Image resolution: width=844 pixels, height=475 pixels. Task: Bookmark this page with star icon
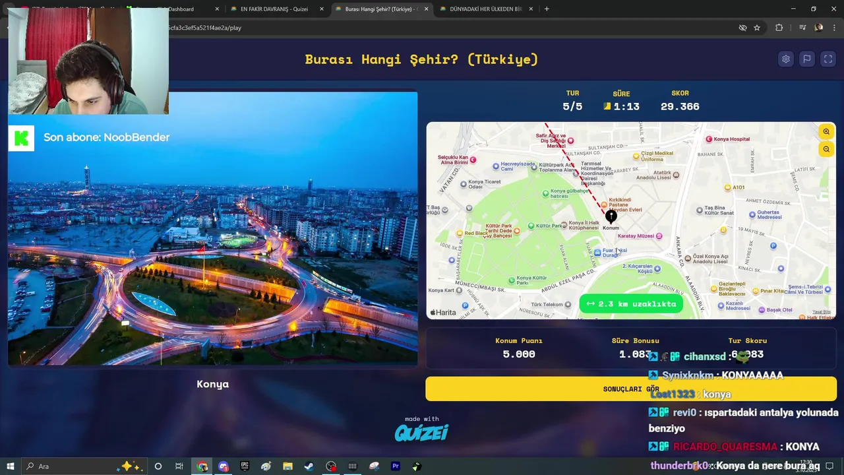click(757, 28)
